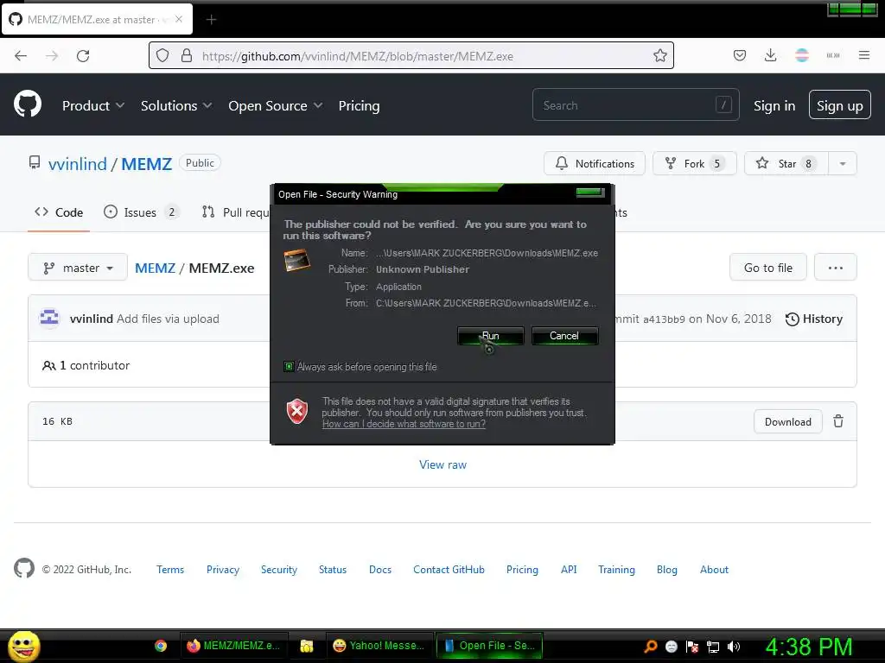Fork the repository with Fork button
This screenshot has width=885, height=663.
point(694,163)
